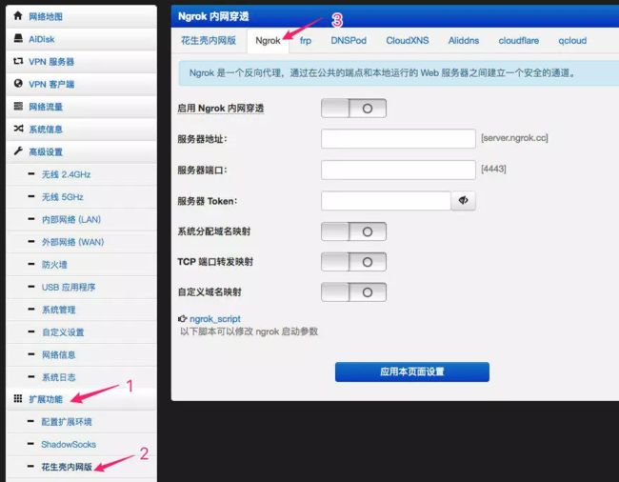Toggle 自定义域名映射 switch

click(x=353, y=292)
